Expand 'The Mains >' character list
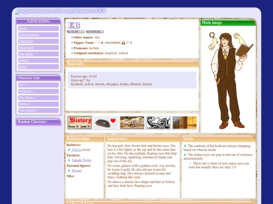273x204 pixels. [38, 98]
